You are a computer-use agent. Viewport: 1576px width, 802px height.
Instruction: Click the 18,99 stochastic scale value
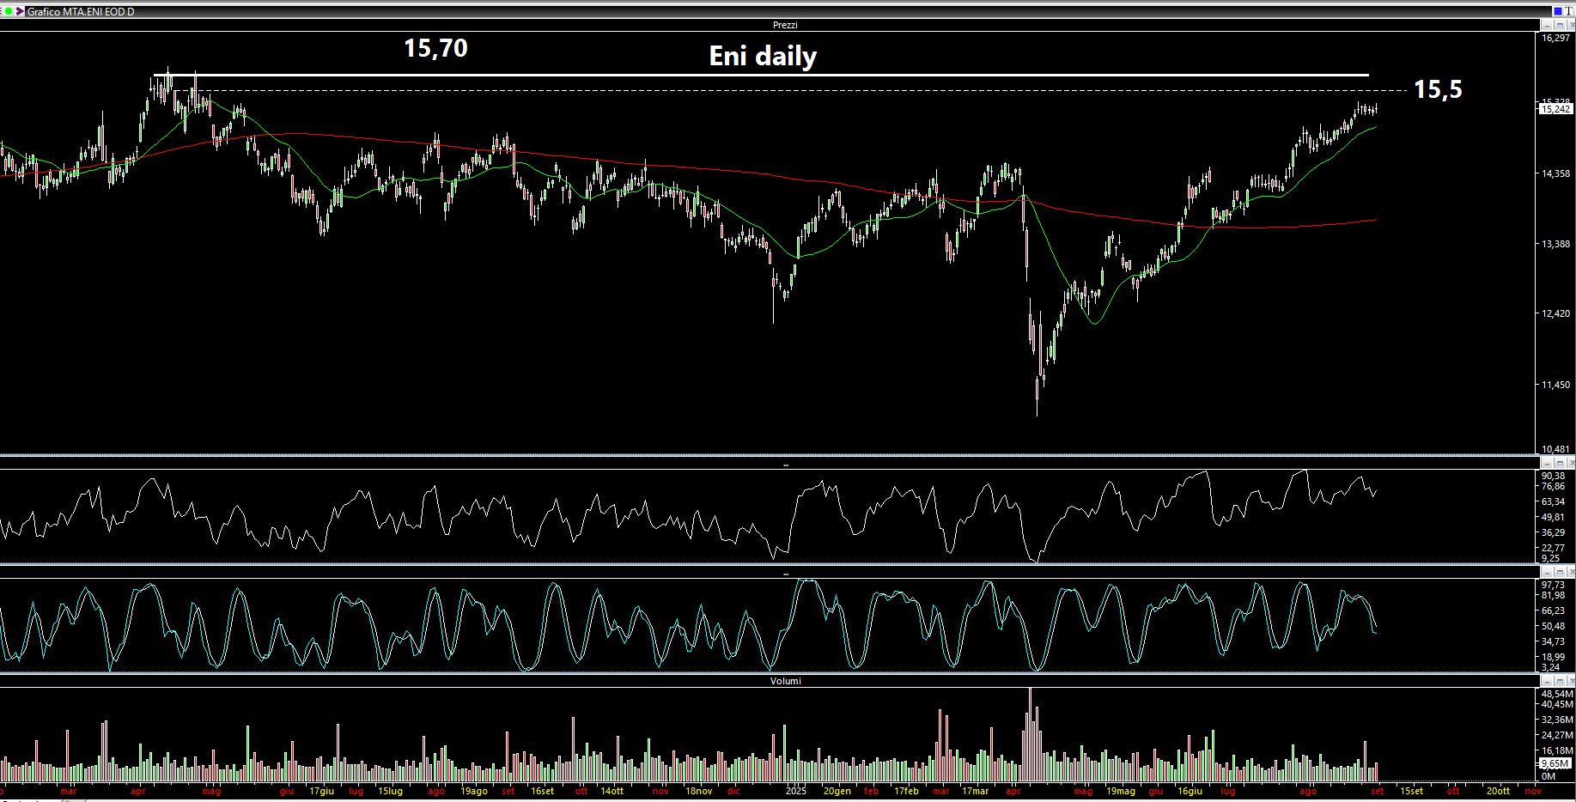coord(1553,657)
